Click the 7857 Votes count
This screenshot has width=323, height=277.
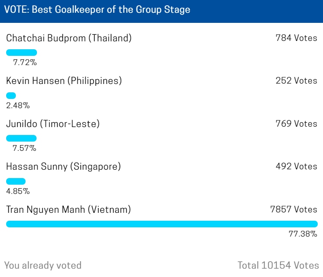[x=294, y=209]
